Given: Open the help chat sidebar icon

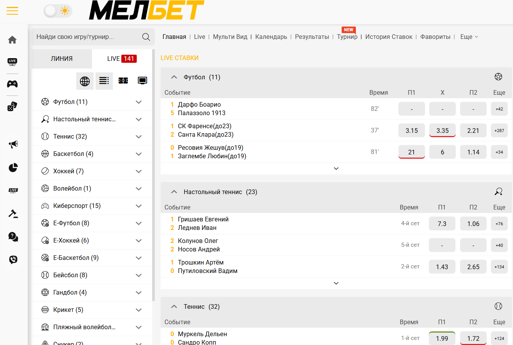Looking at the screenshot, I should click(13, 237).
